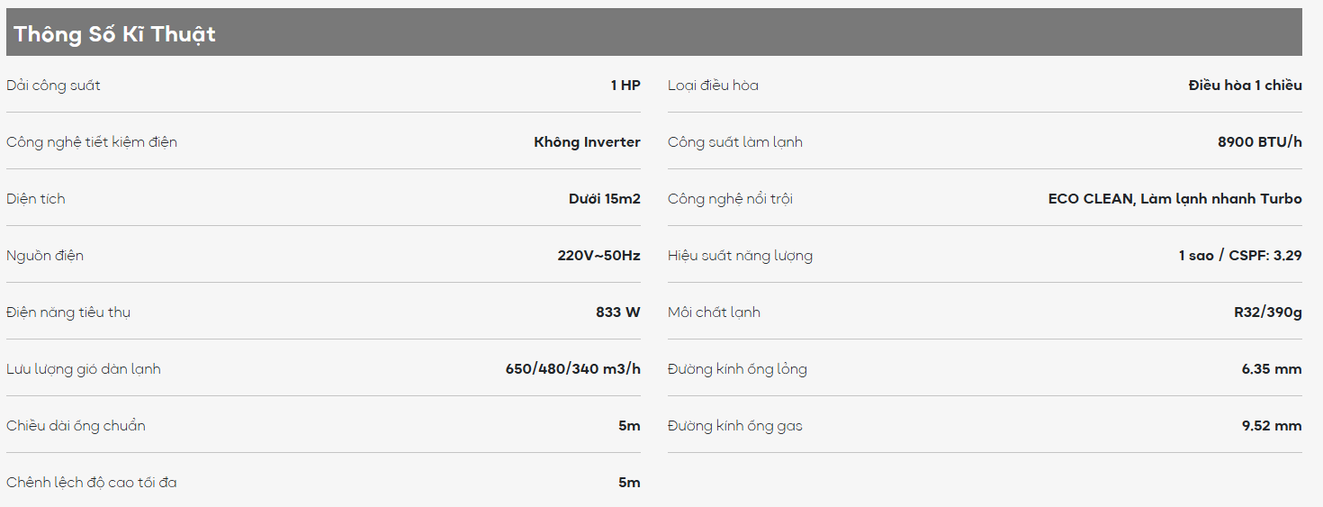Viewport: 1323px width, 507px height.
Task: Select the Chiều dài ống chuẩn label
Action: point(76,426)
